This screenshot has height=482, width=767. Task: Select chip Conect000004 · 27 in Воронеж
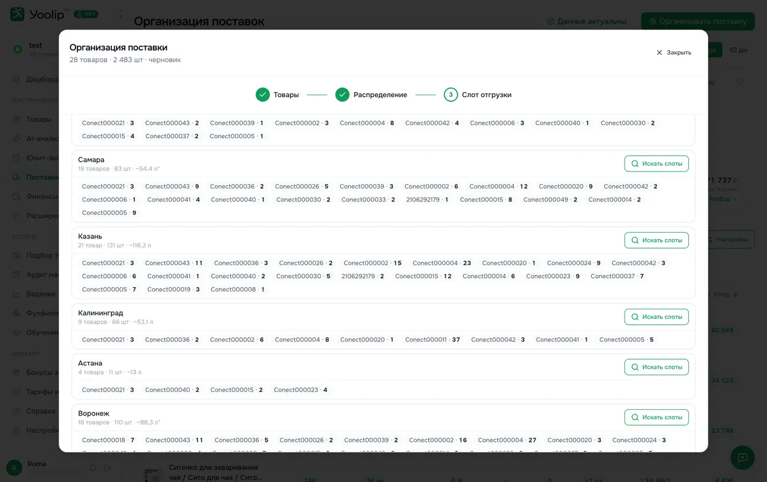507,440
